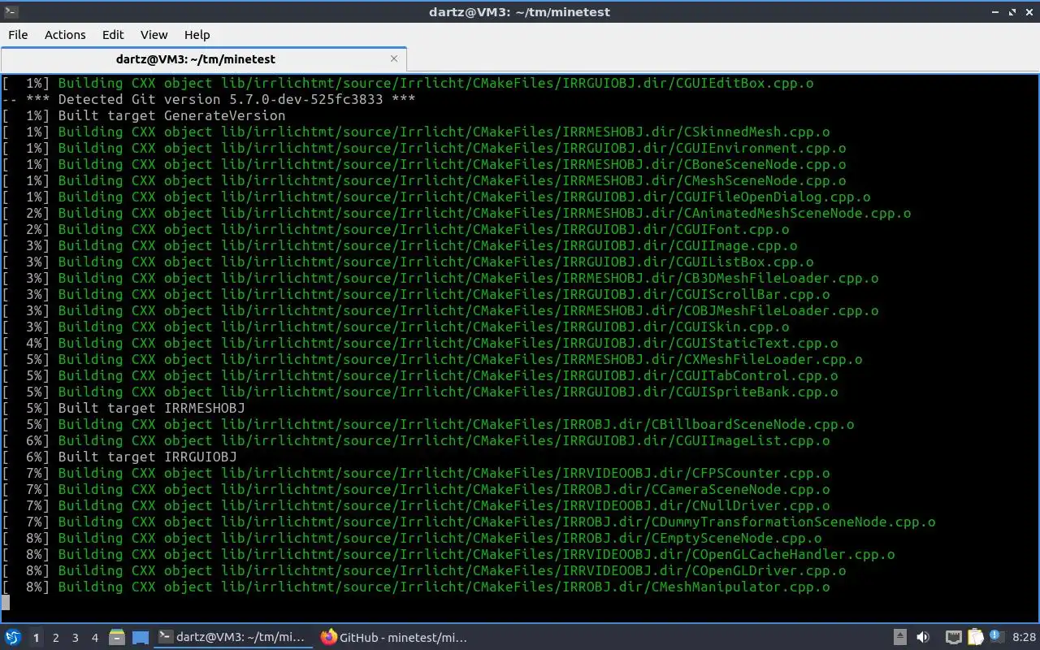The width and height of the screenshot is (1040, 650).
Task: Click the COBJMeshFileLoader.cpp.o build line
Action: (x=440, y=310)
